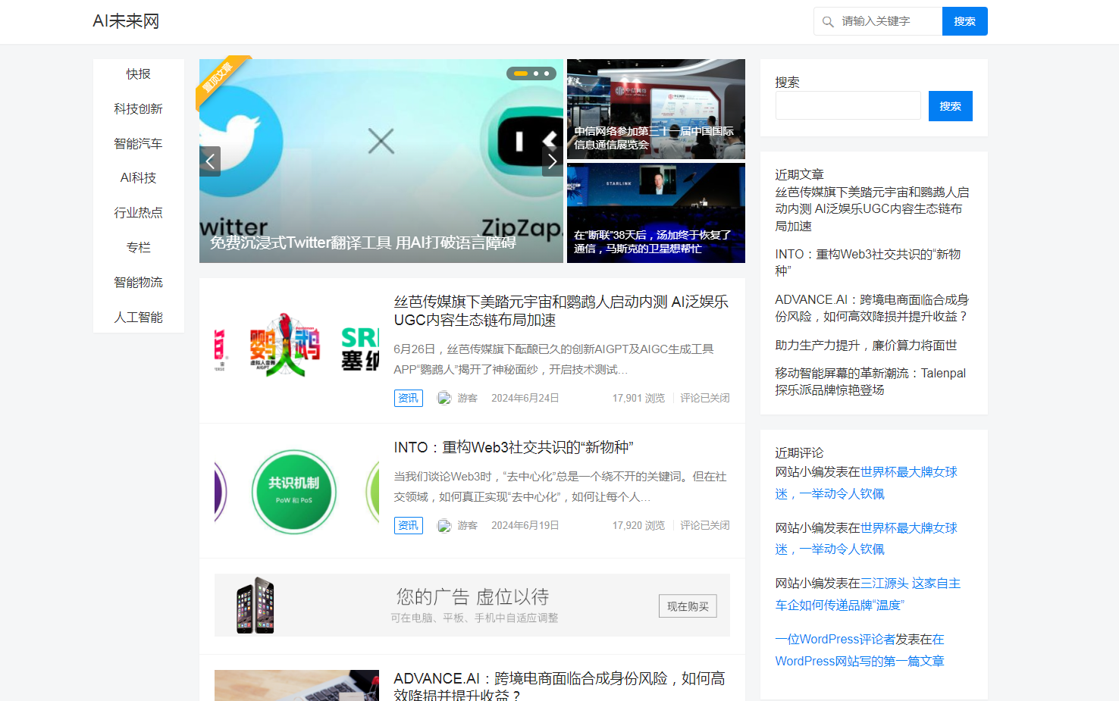Open the 科技创新 category
This screenshot has height=701, width=1119.
pos(139,109)
